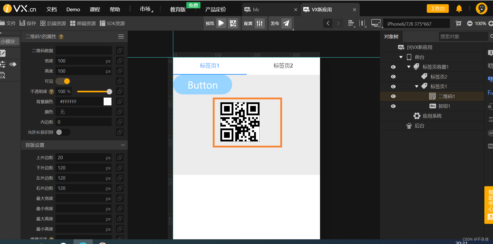Click the Button element on canvas

[203, 85]
